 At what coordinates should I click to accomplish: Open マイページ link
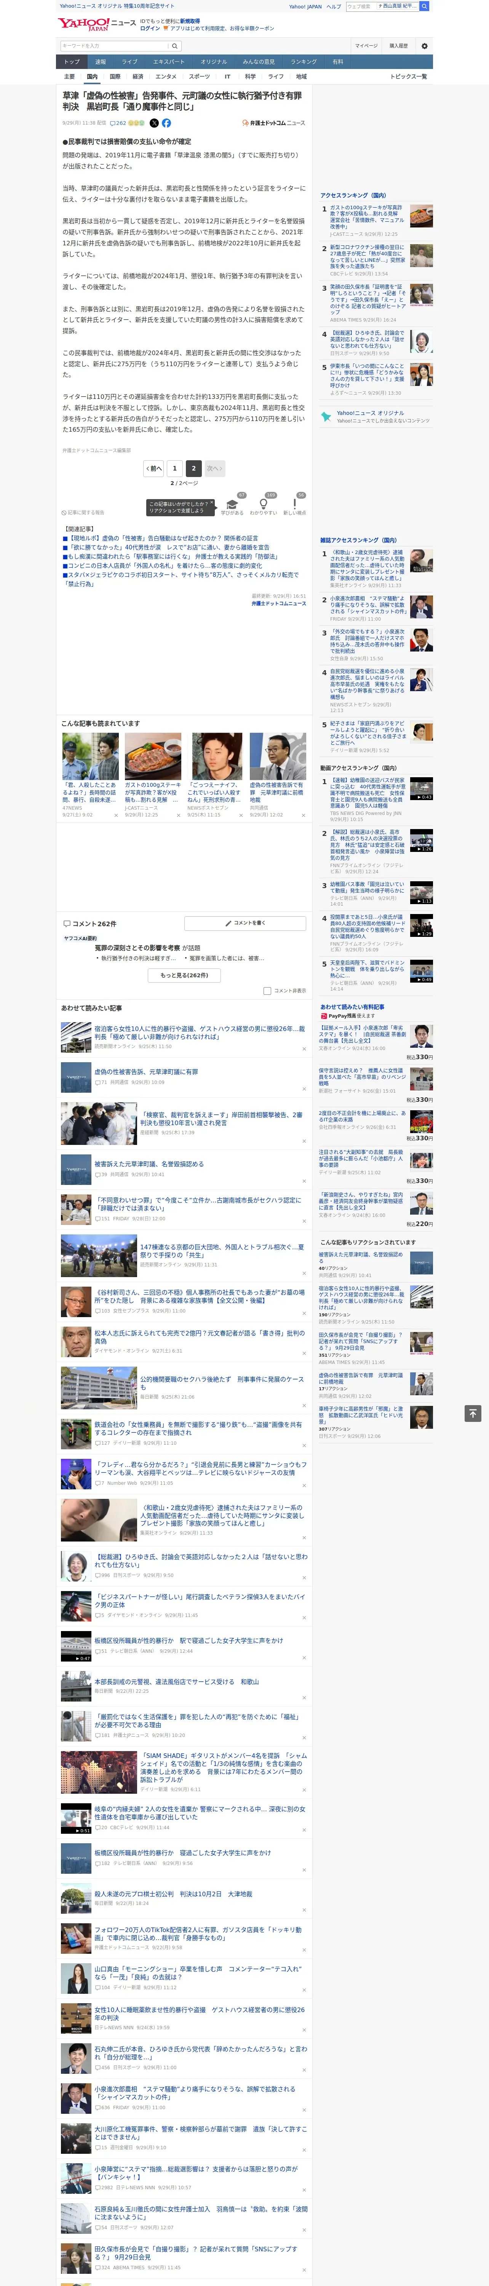366,46
